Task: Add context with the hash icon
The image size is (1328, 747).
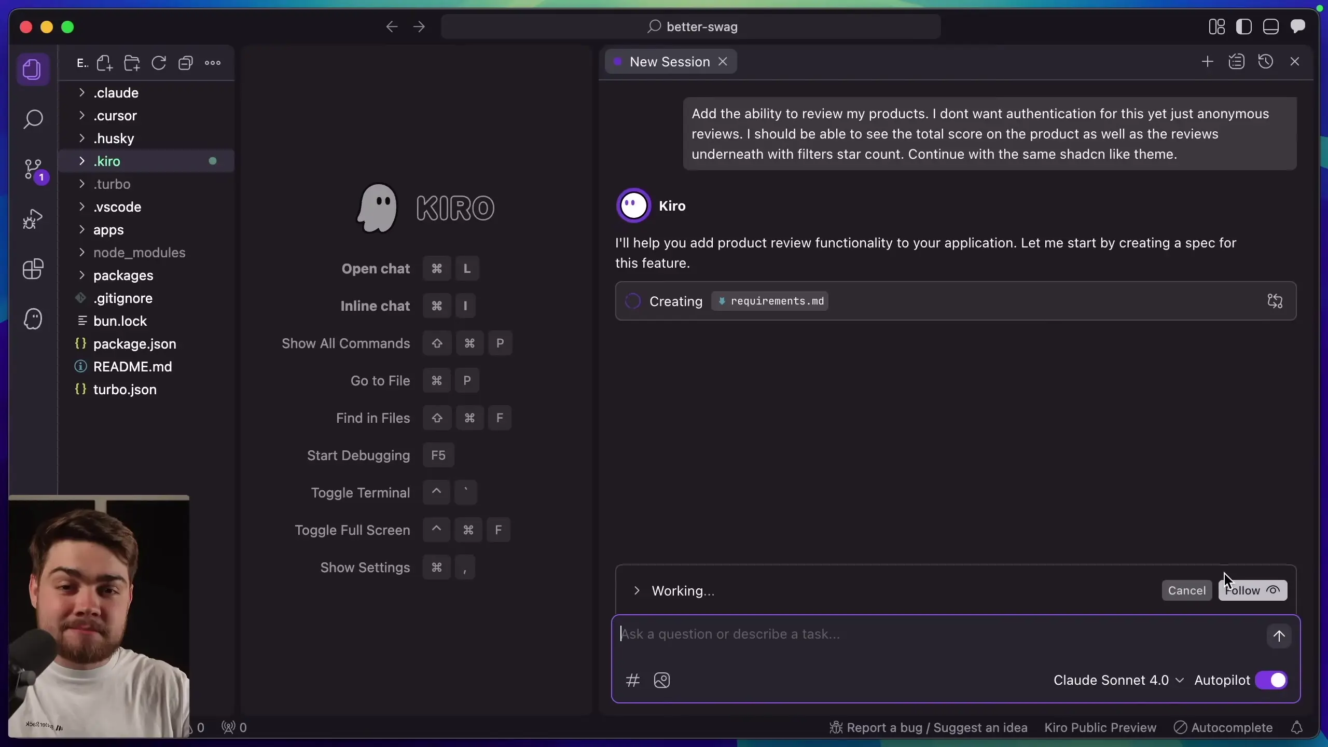Action: 632,680
